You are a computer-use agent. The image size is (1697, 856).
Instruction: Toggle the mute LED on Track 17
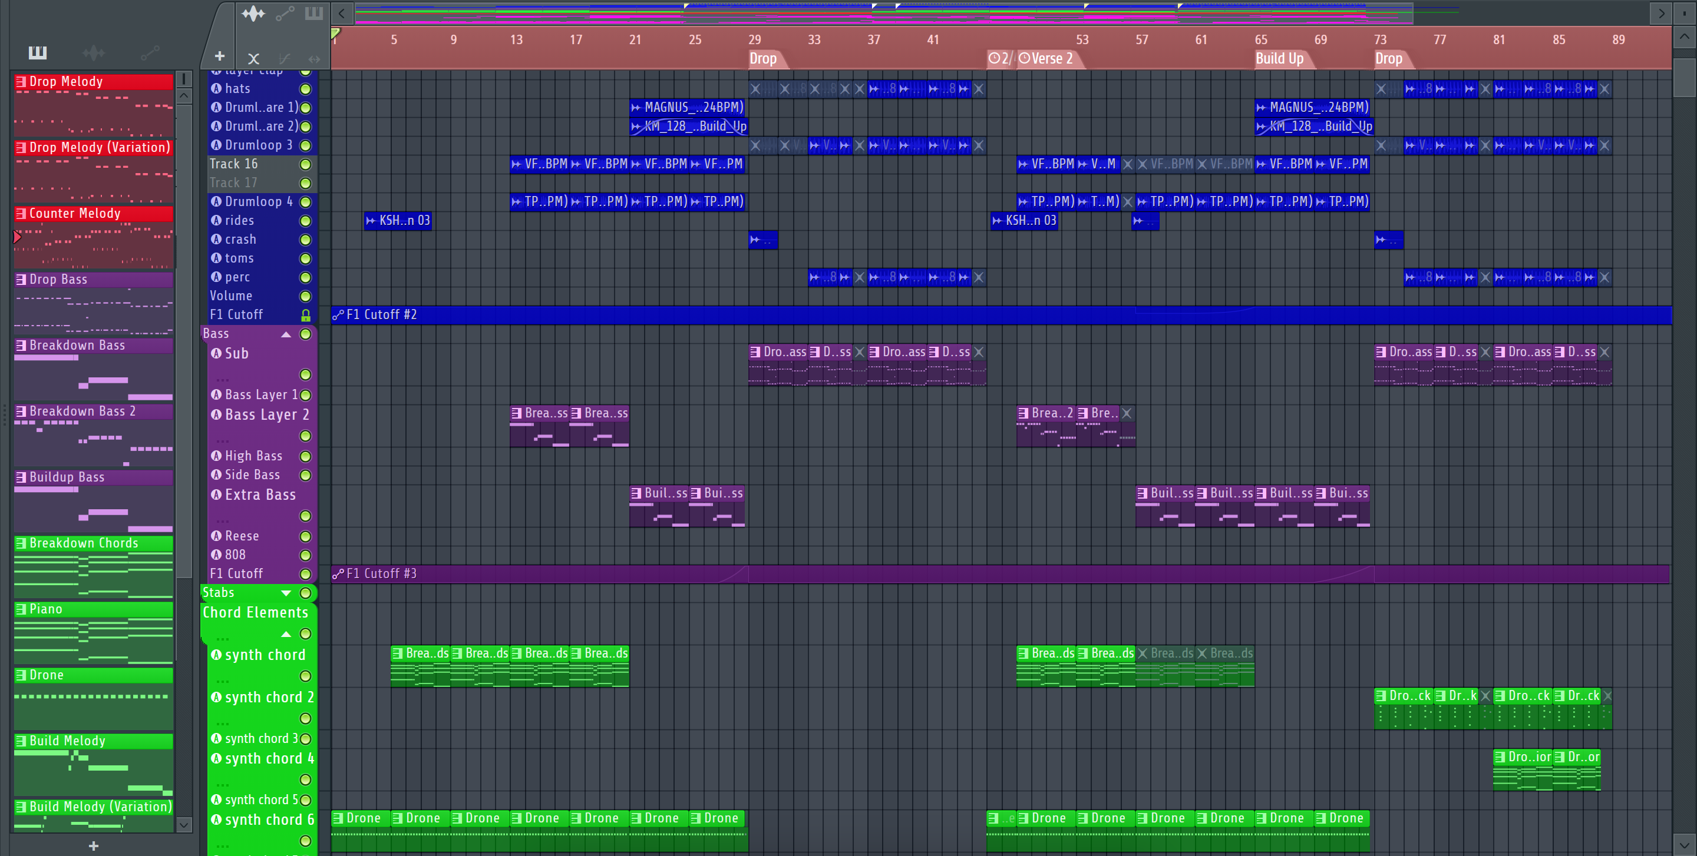coord(306,183)
